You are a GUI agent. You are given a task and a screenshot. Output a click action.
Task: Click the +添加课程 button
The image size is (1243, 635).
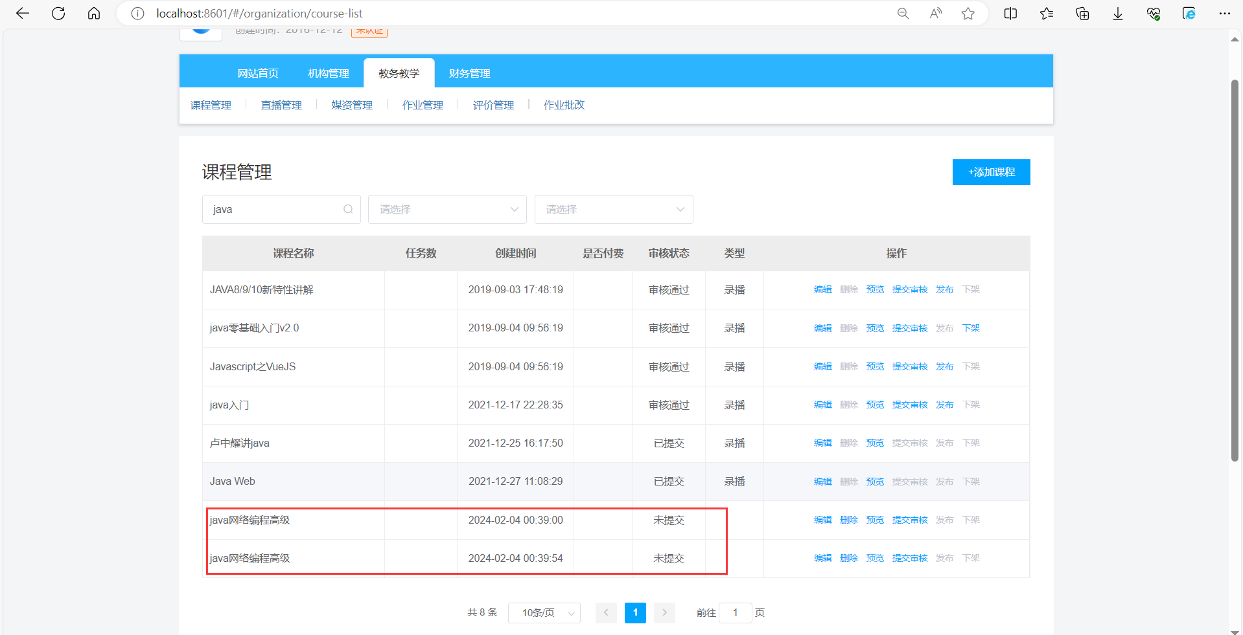pos(991,172)
